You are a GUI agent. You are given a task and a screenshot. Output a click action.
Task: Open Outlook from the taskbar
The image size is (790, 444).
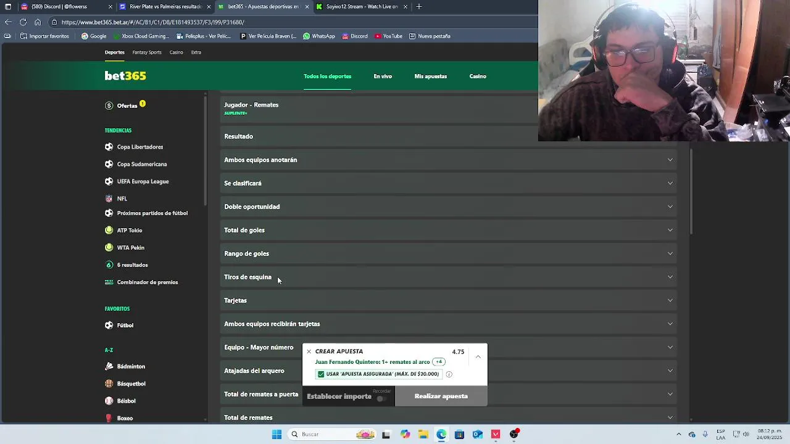coord(477,434)
